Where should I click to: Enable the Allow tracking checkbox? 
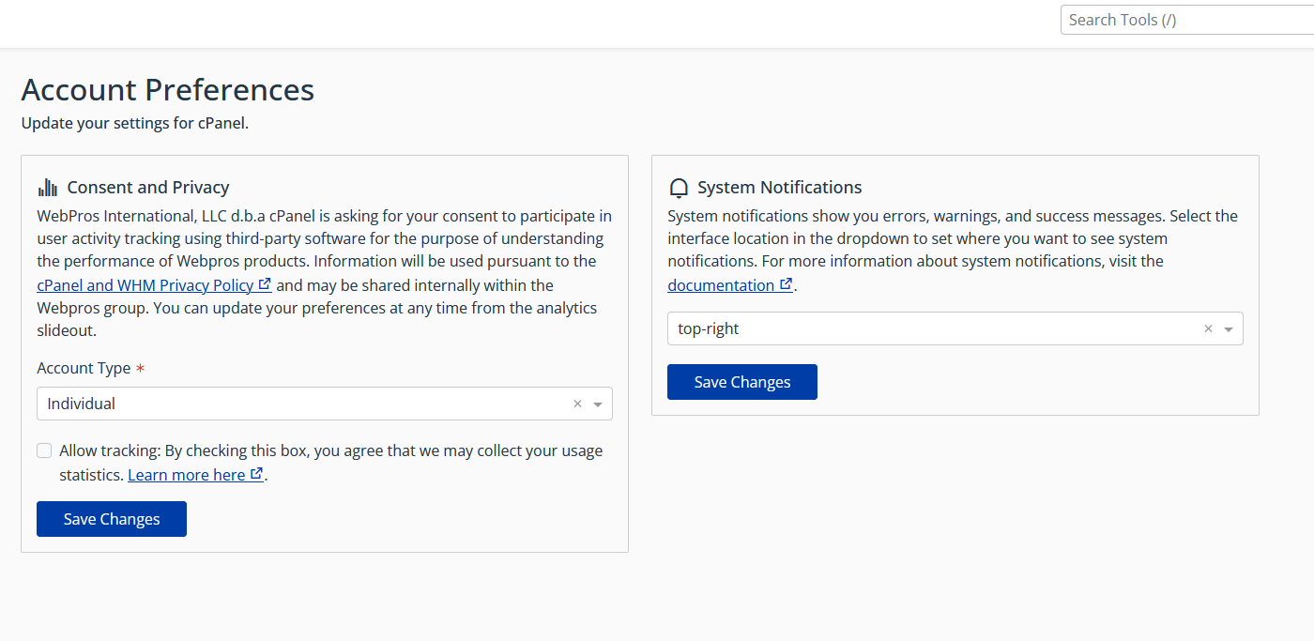[44, 450]
